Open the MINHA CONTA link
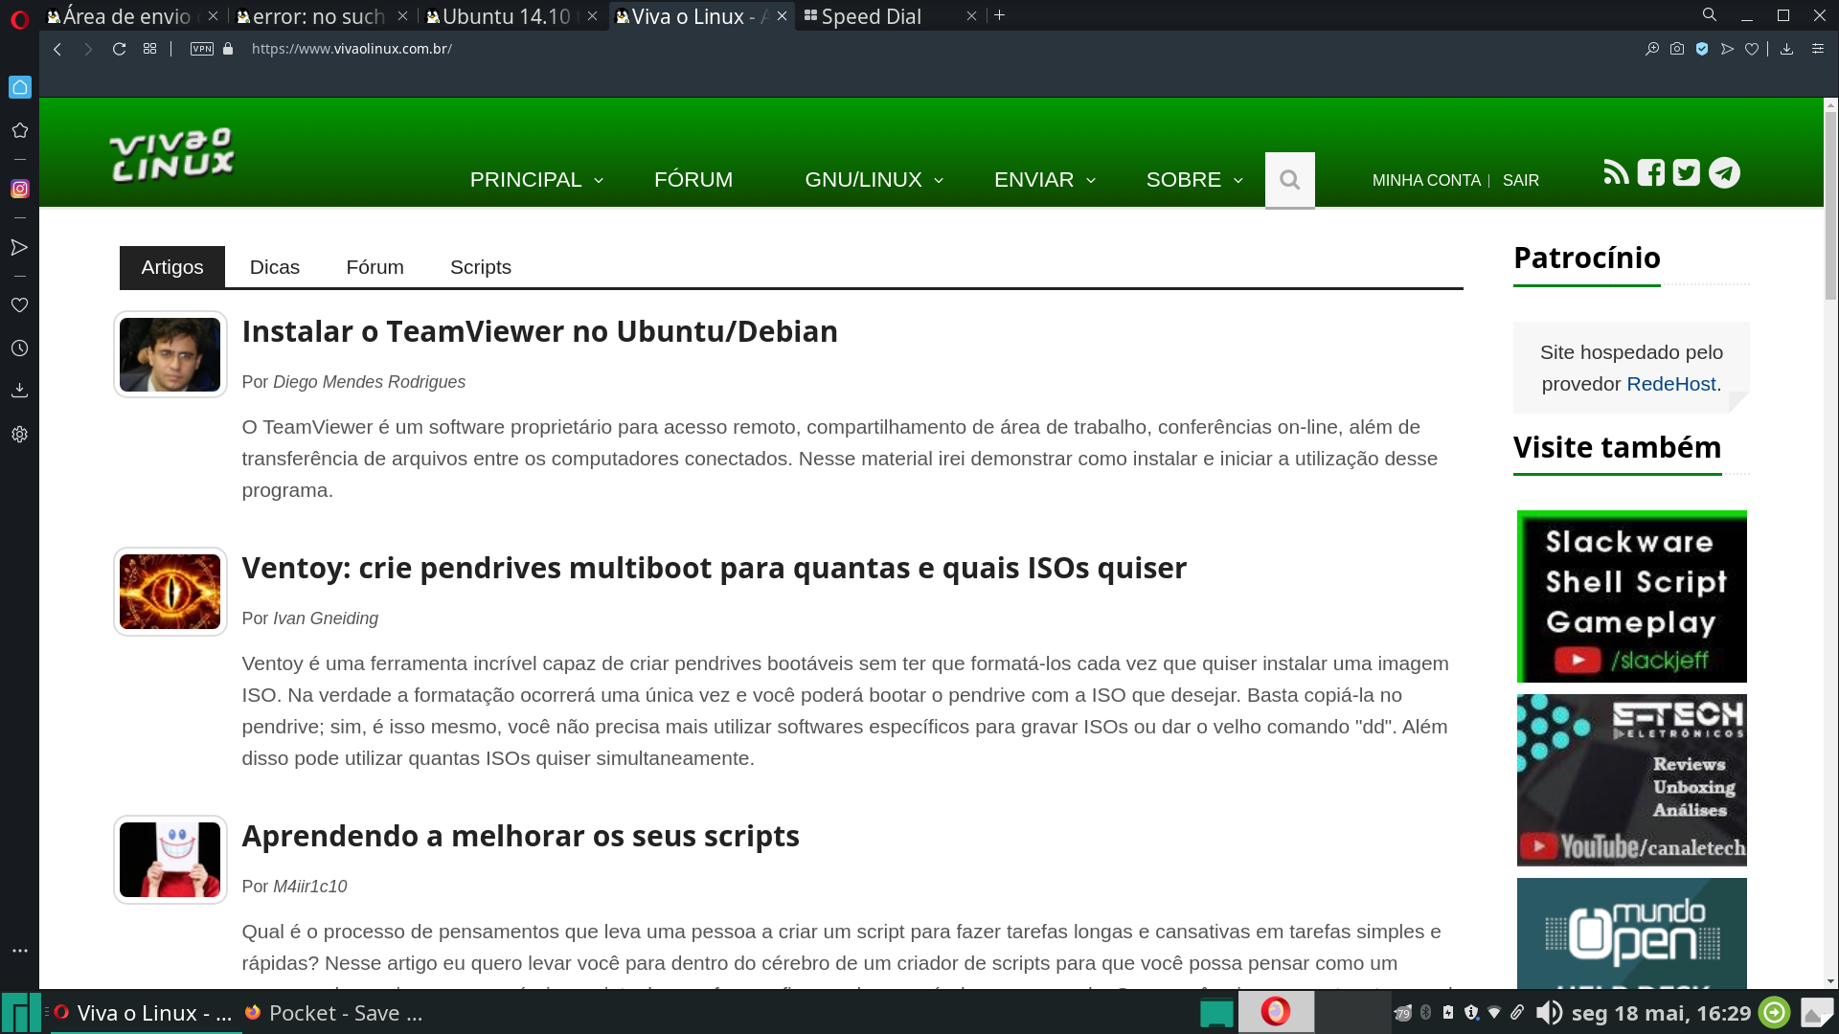The height and width of the screenshot is (1034, 1839). point(1426,181)
